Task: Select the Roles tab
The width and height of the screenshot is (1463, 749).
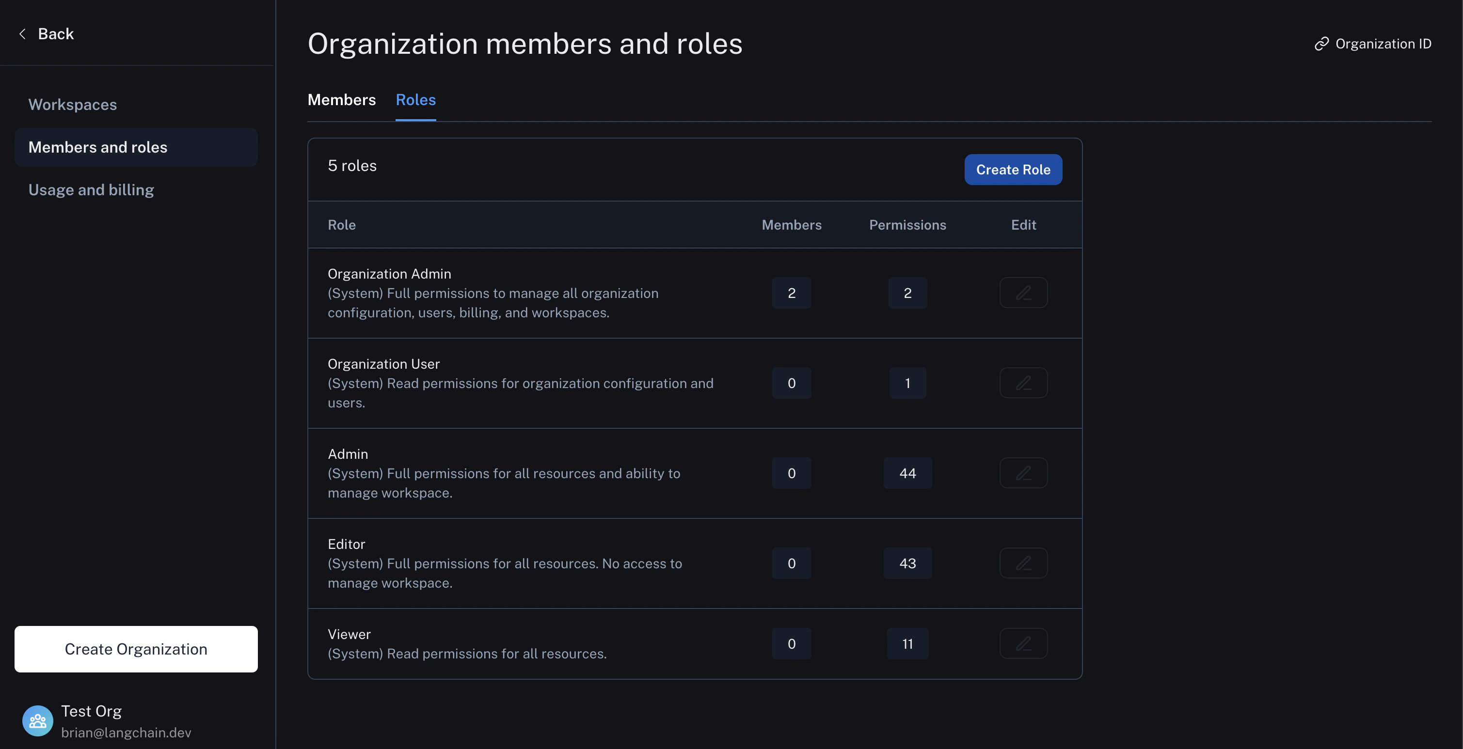Action: coord(416,100)
